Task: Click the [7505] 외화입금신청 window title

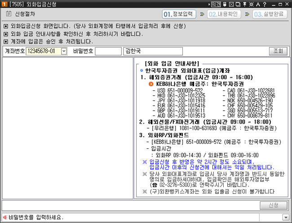Action: (33, 4)
